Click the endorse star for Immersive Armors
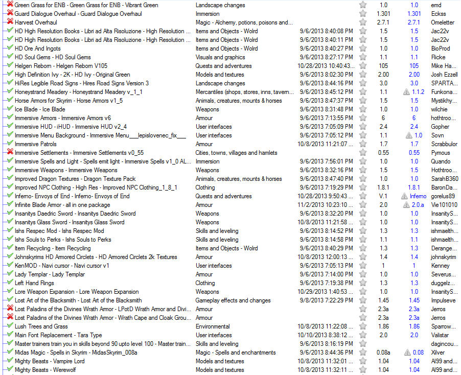This screenshot has width=461, height=375. [x=363, y=118]
